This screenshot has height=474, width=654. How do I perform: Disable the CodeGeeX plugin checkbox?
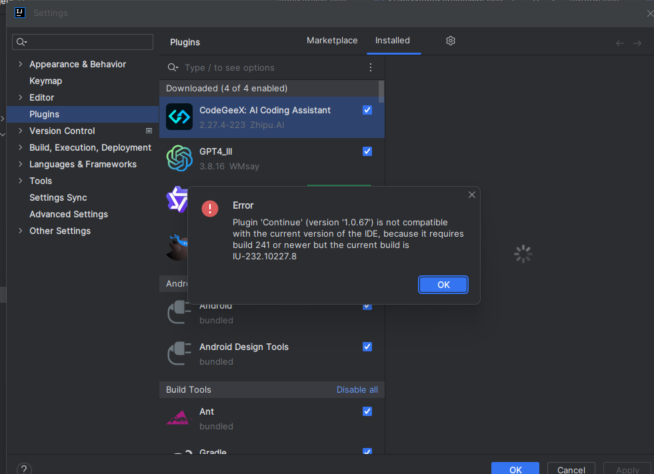[x=367, y=110]
